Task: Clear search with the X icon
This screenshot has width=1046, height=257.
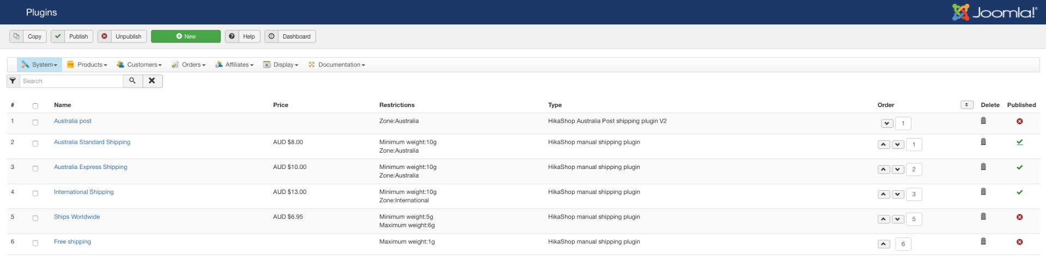Action: click(x=152, y=81)
